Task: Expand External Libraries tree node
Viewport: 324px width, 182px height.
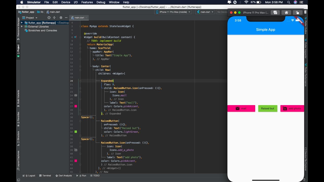Action: (22, 27)
